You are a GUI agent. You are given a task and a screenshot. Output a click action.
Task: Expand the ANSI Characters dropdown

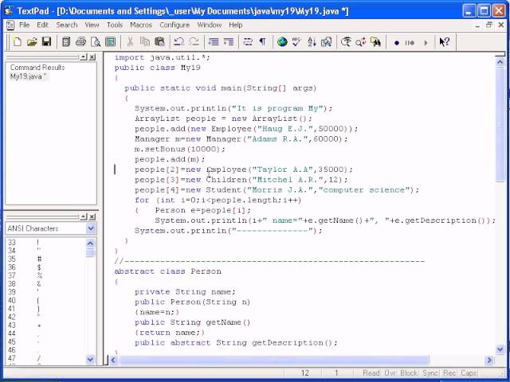pos(91,228)
